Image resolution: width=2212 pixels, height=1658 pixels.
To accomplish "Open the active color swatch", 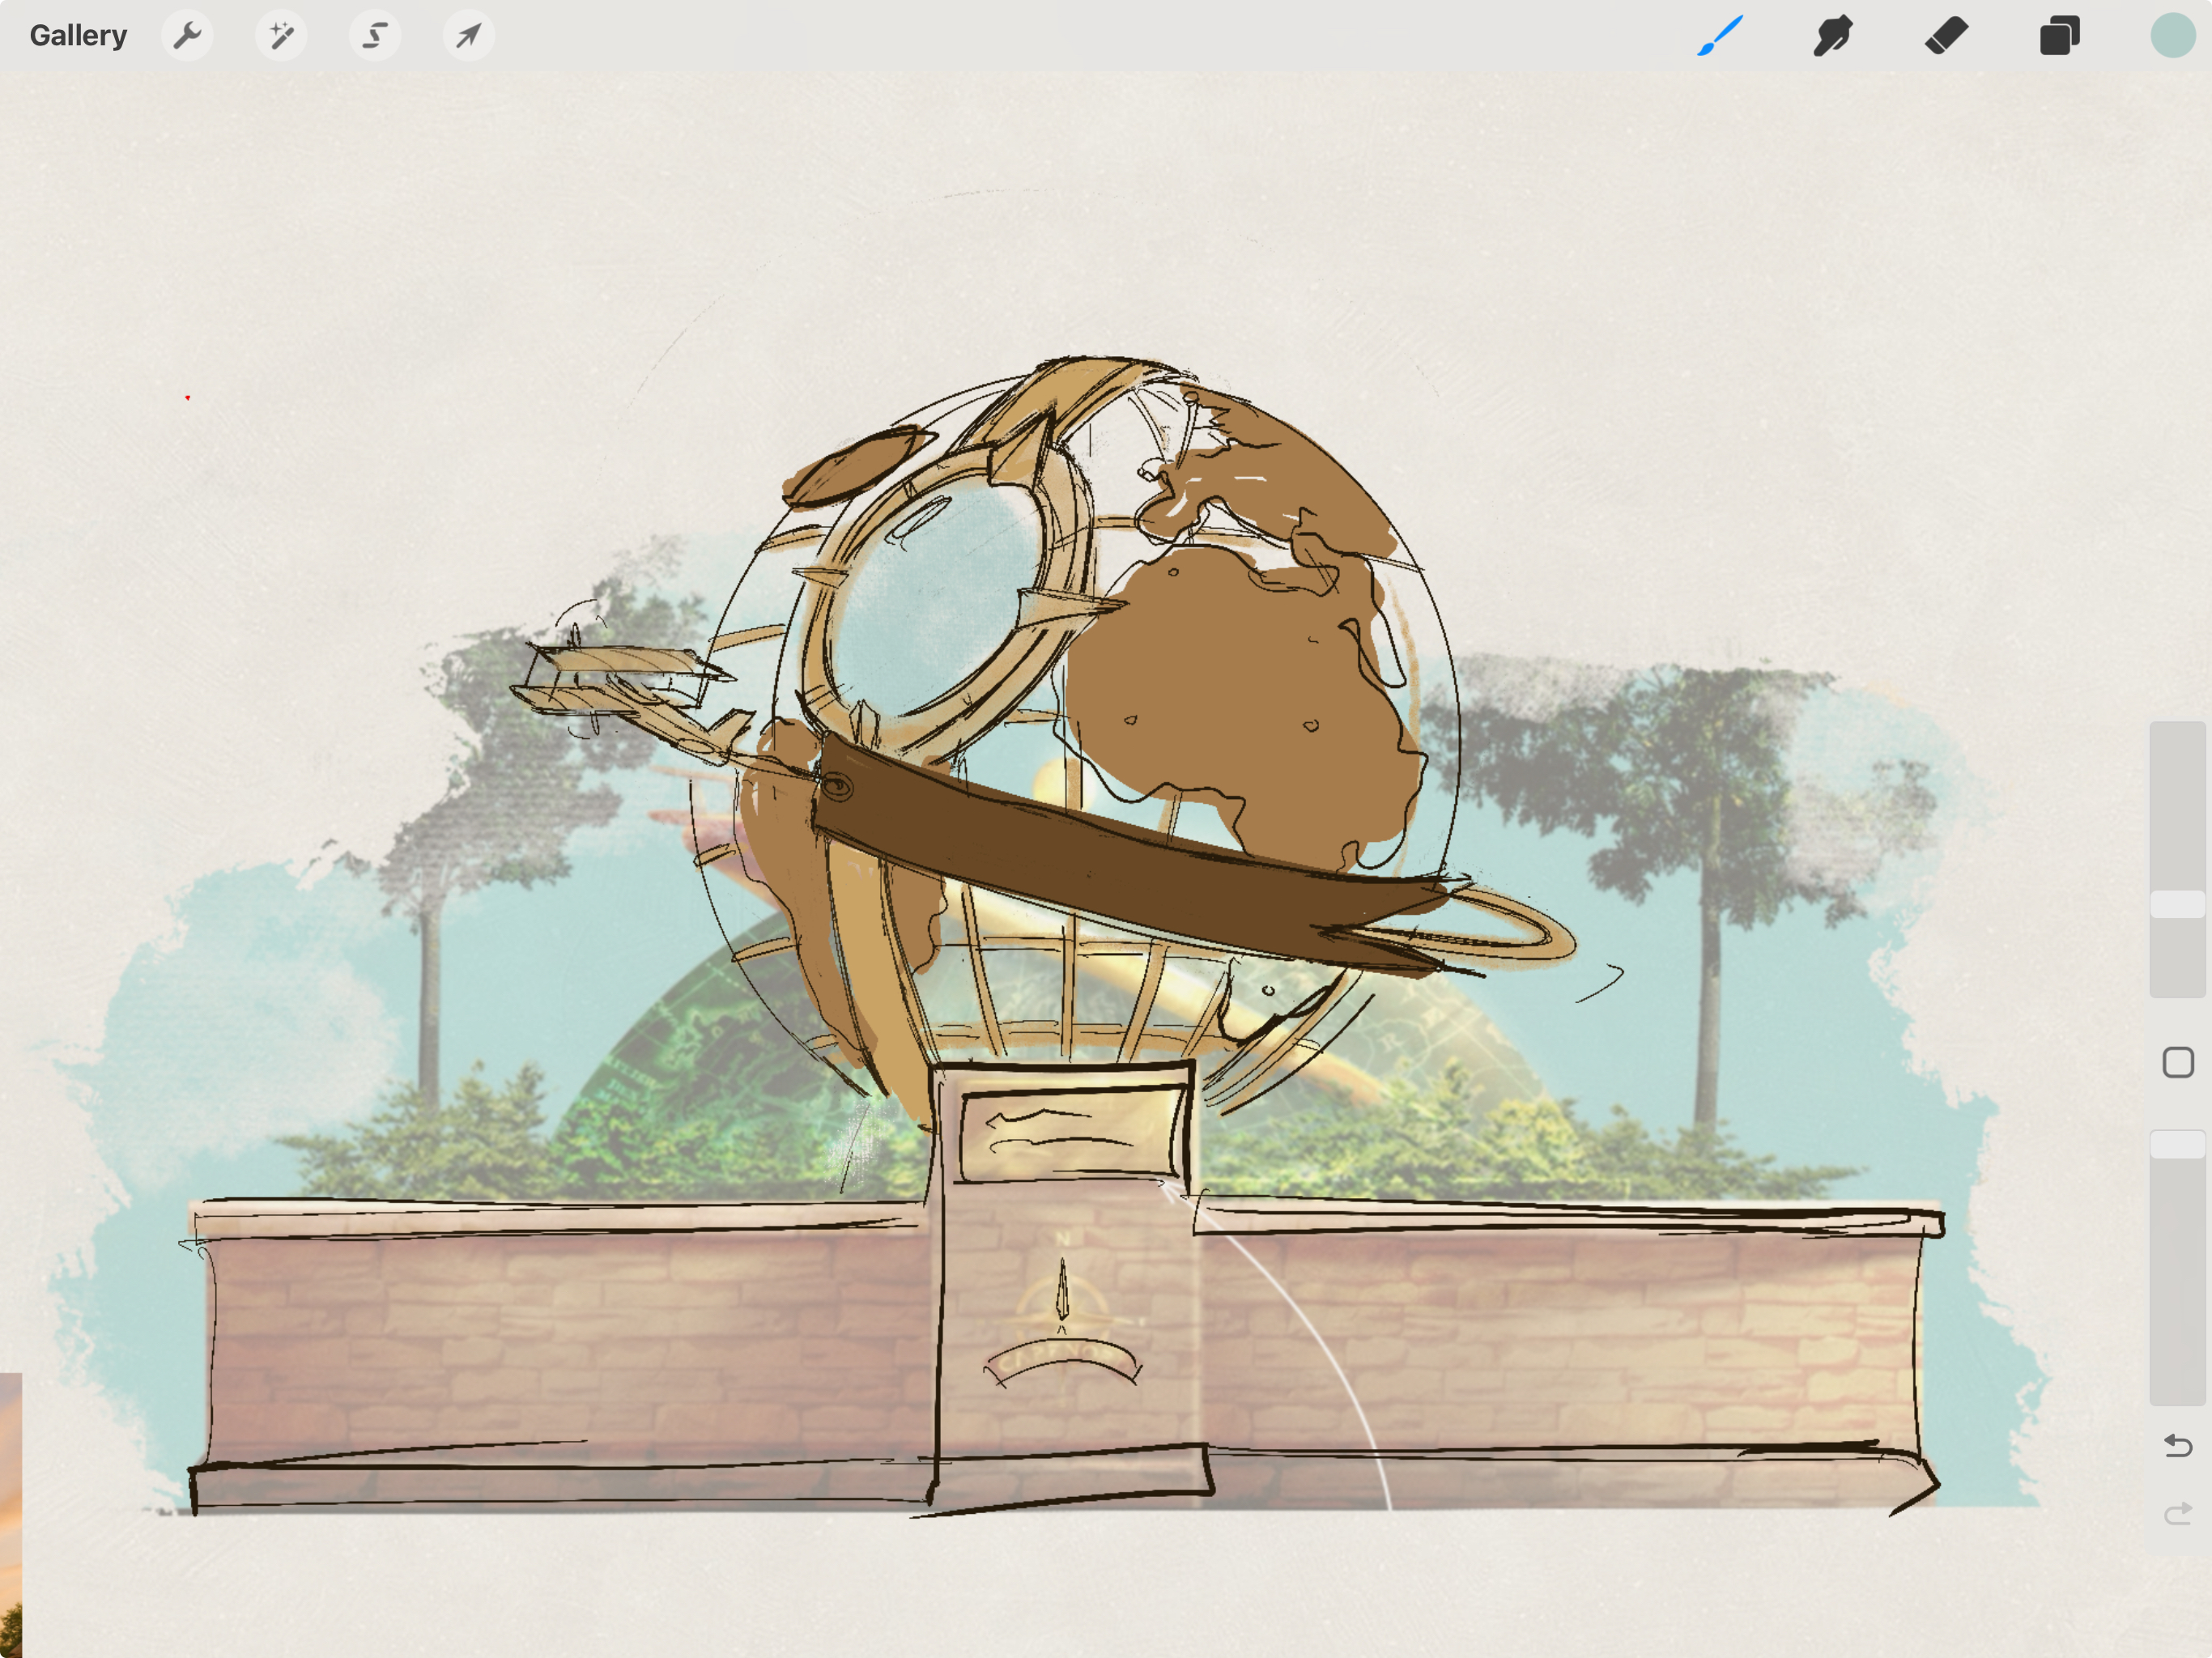I will pyautogui.click(x=2172, y=36).
